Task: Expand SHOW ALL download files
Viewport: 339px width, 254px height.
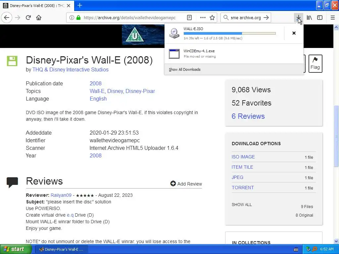Action: 242,204
